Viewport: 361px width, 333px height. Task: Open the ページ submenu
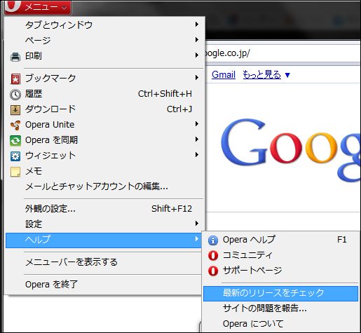(104, 40)
